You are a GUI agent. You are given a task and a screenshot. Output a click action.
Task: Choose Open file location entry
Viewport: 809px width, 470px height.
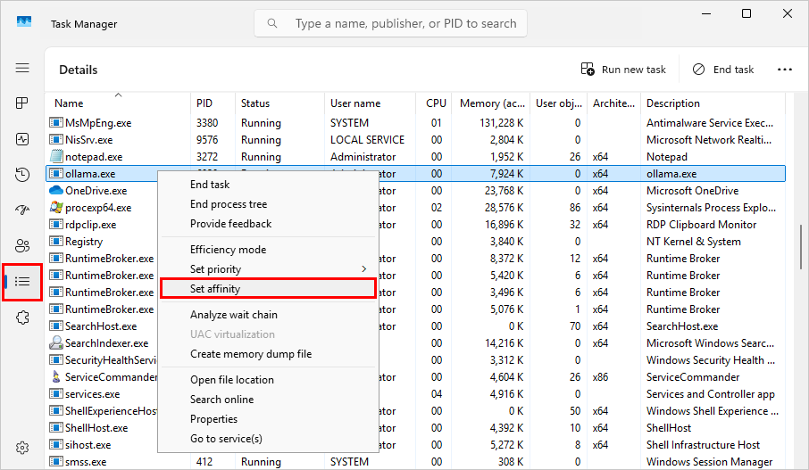coord(231,380)
